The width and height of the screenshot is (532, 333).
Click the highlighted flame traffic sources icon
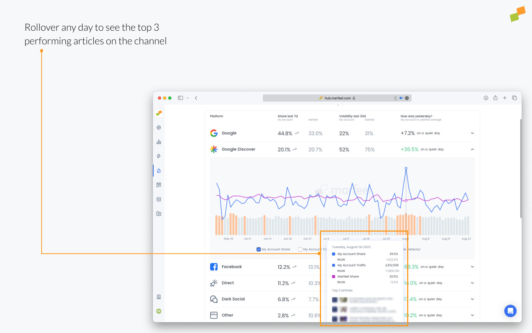158,171
